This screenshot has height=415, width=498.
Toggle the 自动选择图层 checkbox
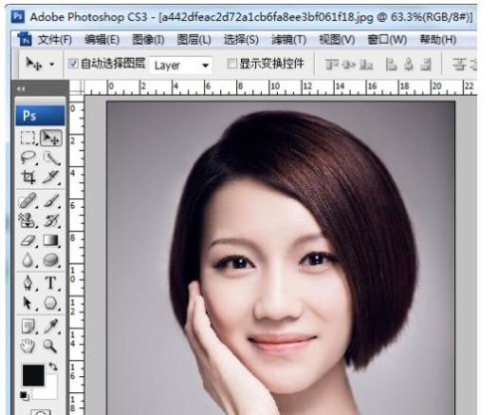pyautogui.click(x=73, y=64)
